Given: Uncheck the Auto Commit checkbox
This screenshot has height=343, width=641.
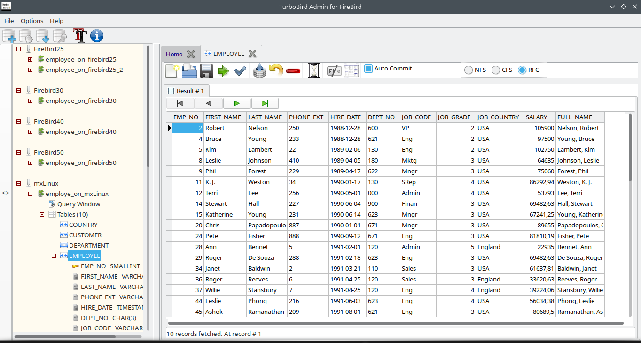Looking at the screenshot, I should pos(368,69).
